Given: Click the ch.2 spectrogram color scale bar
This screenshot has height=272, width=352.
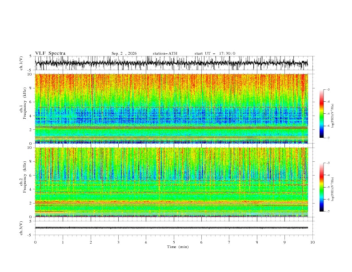Looking at the screenshot, I should coord(321,187).
